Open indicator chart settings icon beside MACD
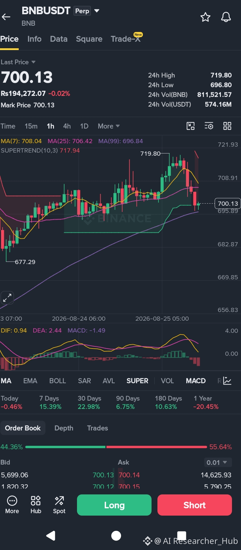Screen dimensions: 241x550 [x=227, y=381]
